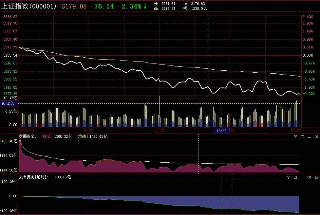This screenshot has height=215, width=320.
Task: Click the 10:30 time axis label
Action: point(88,130)
